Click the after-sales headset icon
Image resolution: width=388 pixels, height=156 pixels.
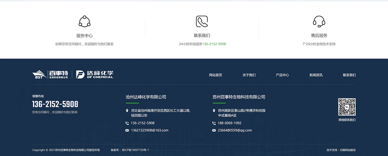coord(319,21)
